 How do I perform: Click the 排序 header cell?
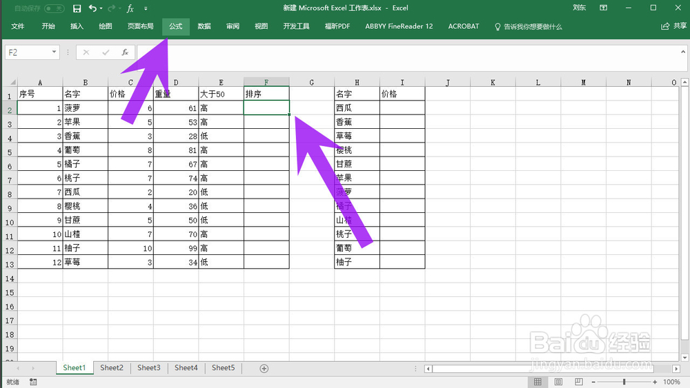click(266, 94)
